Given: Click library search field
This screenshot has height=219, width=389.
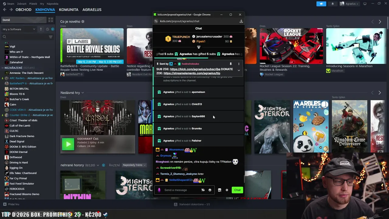Looking at the screenshot, I should click(24, 37).
